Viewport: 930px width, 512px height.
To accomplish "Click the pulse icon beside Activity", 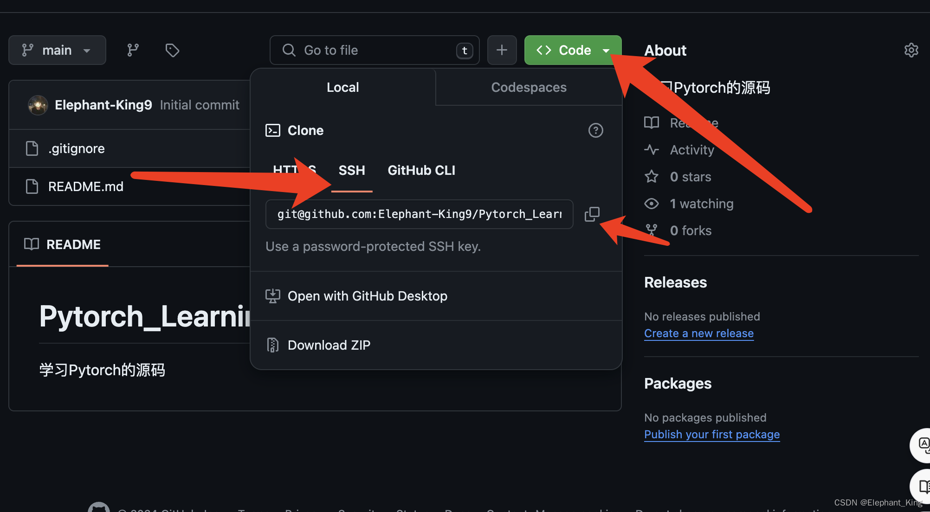I will pyautogui.click(x=652, y=150).
